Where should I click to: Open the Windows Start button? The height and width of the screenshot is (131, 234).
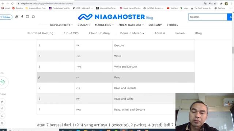(x=3, y=130)
